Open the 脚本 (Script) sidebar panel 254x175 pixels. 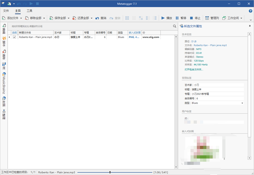(x=4, y=41)
